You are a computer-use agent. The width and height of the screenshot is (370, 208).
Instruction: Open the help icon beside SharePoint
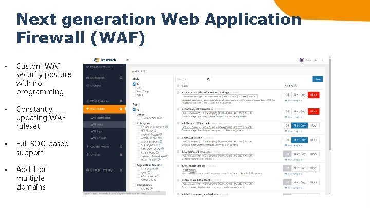click(156, 169)
